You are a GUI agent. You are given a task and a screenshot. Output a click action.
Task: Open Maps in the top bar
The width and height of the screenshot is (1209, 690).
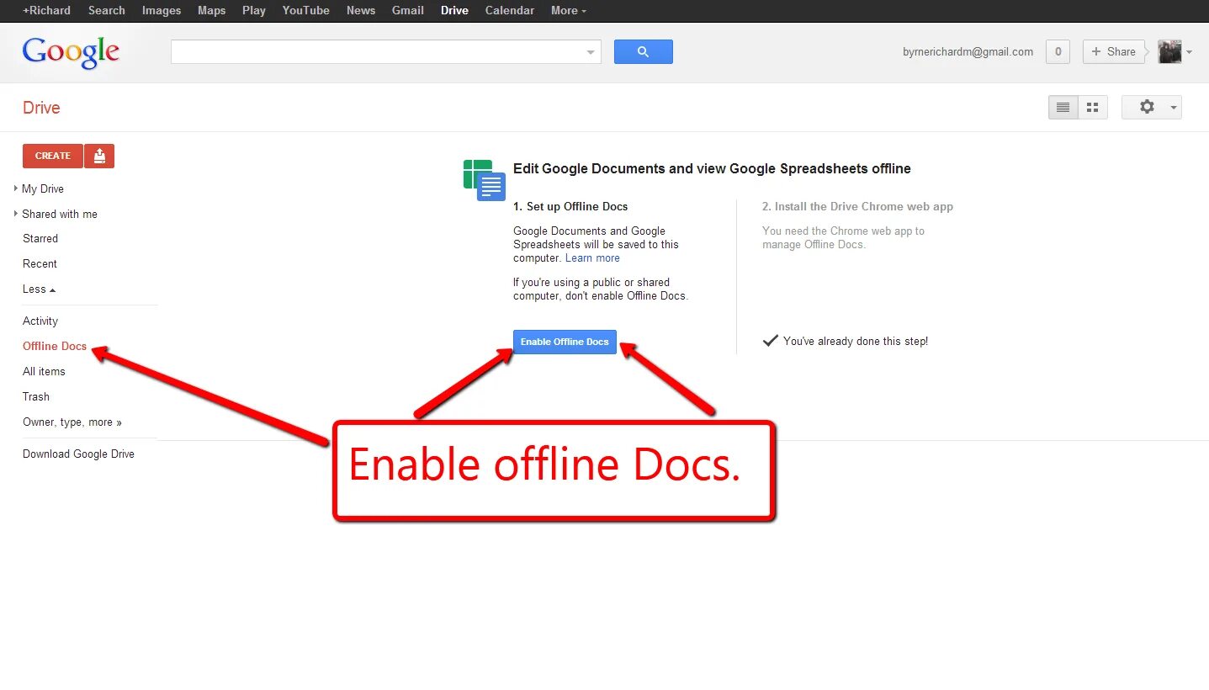coord(211,10)
